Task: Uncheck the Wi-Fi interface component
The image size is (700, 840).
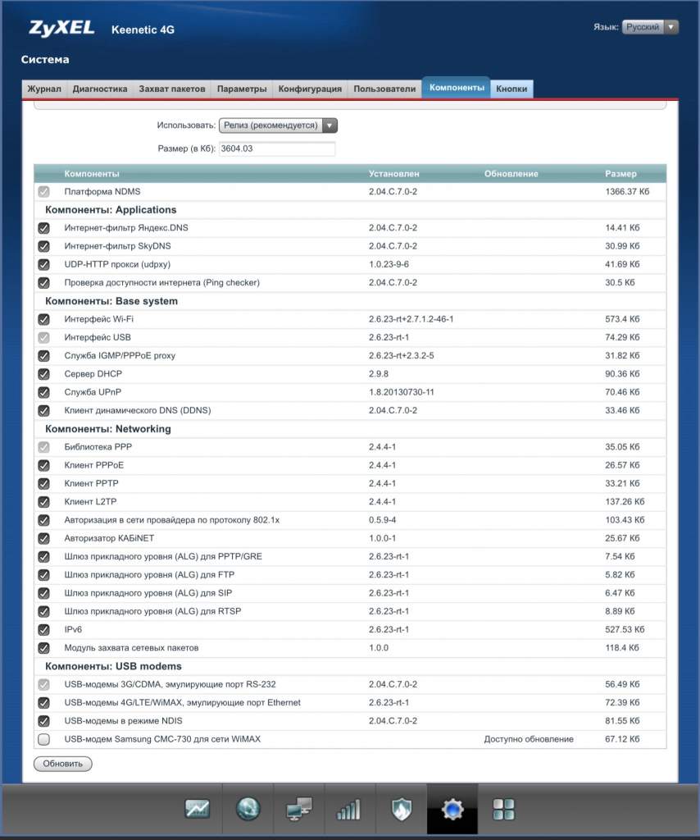Action: pyautogui.click(x=44, y=319)
